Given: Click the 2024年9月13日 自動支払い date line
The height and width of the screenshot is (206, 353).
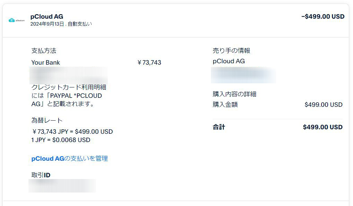Looking at the screenshot, I should (x=61, y=24).
